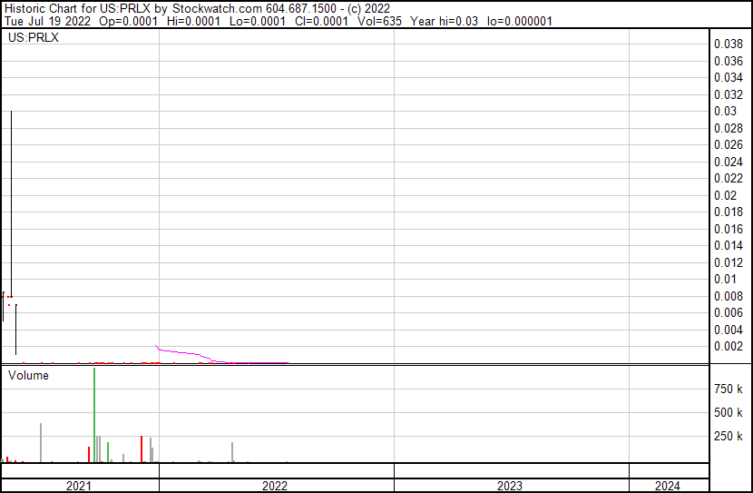
Task: Click the 250 k volume axis label
Action: pos(729,436)
